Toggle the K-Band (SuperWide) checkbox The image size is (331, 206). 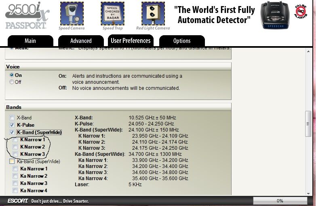pos(12,132)
